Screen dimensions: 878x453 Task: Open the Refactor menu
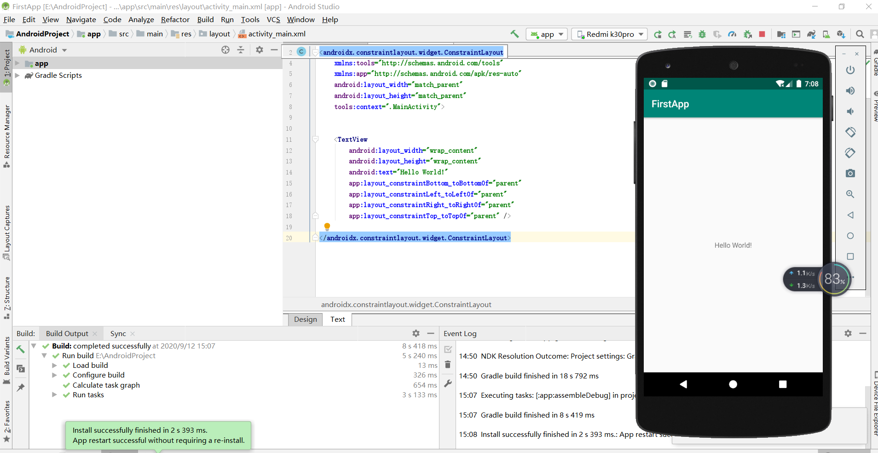[175, 19]
